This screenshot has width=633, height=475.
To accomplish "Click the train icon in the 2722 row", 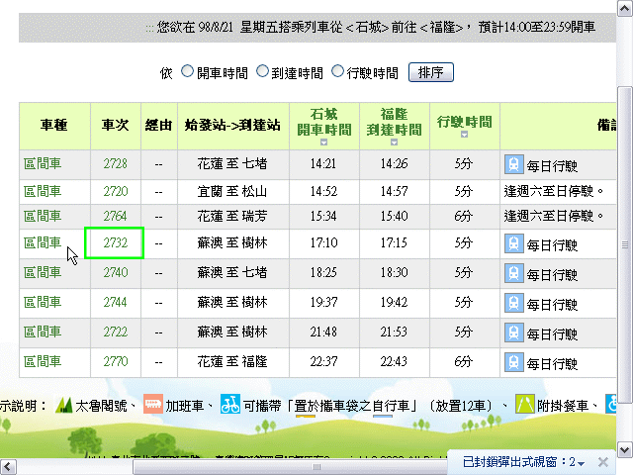I will [514, 332].
